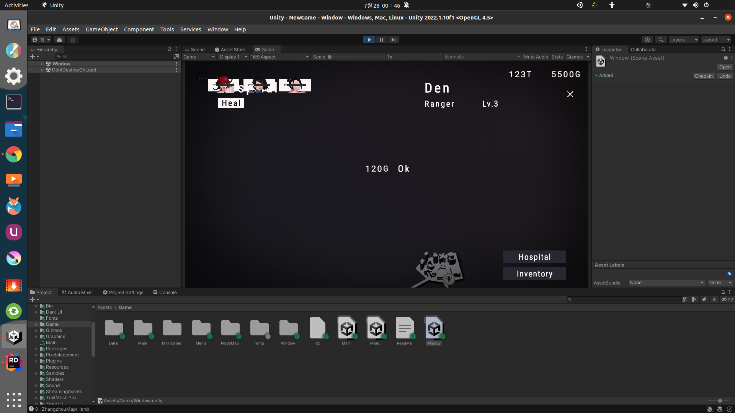Switch to the Scene tab
Image resolution: width=735 pixels, height=413 pixels.
(194, 49)
